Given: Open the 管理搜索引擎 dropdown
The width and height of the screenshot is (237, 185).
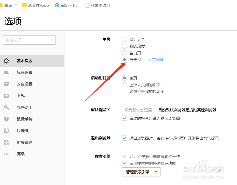Looking at the screenshot, I should [x=141, y=172].
